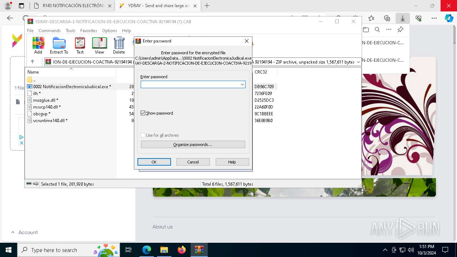Screen dimensions: 457x257
Task: Click the taskbar search box
Action: pyautogui.click(x=68, y=250)
